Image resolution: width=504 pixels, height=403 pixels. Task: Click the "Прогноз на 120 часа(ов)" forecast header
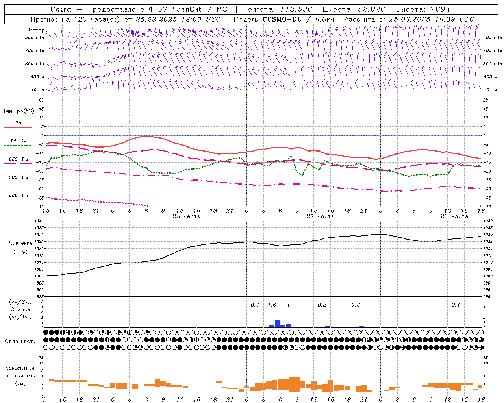[x=76, y=19]
